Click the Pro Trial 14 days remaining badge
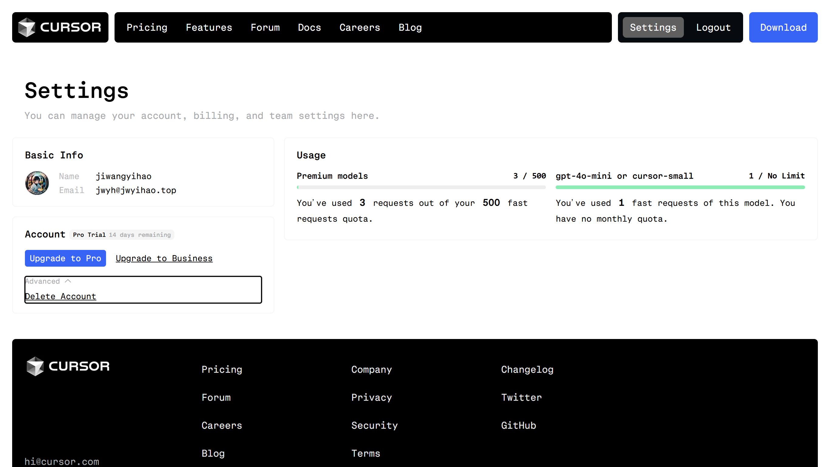This screenshot has height=467, width=830. click(x=122, y=234)
